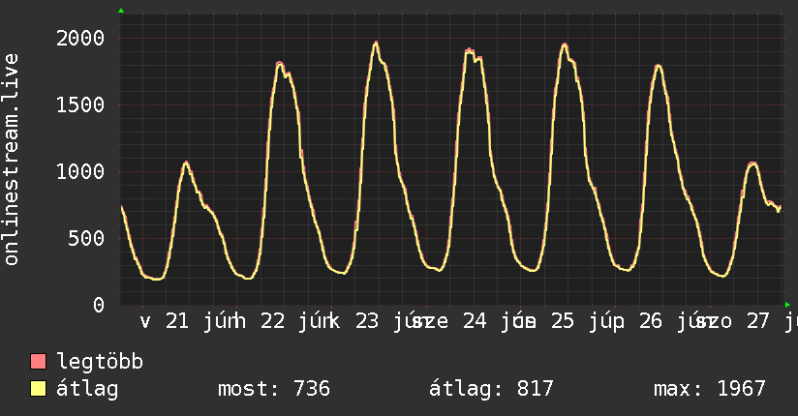Image resolution: width=798 pixels, height=416 pixels.
Task: Click the green arrow at y-axis top
Action: 121,11
